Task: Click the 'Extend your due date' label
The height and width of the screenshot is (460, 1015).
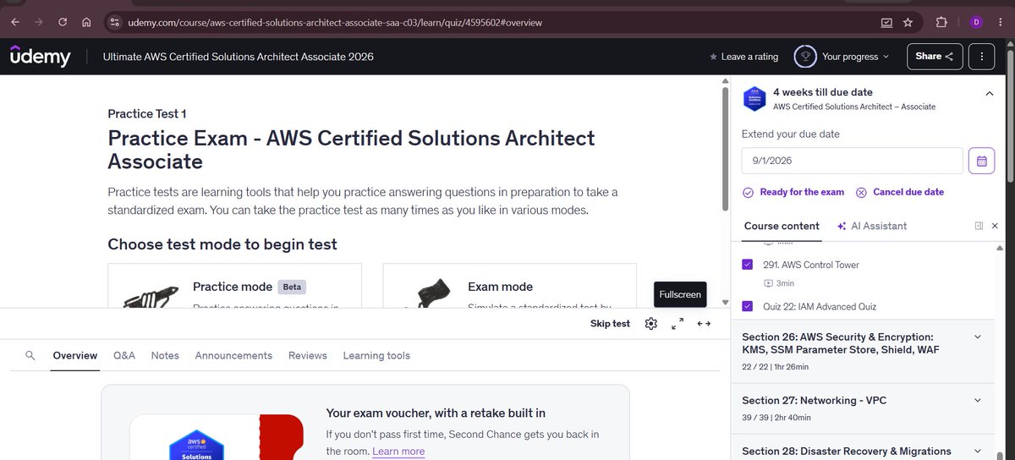Action: click(791, 134)
